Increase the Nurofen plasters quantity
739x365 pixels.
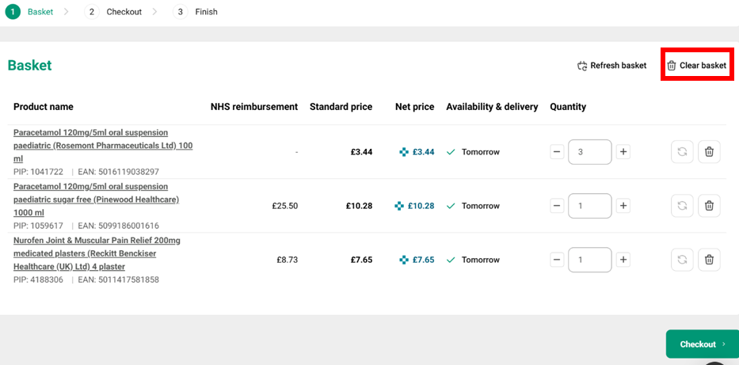[623, 260]
